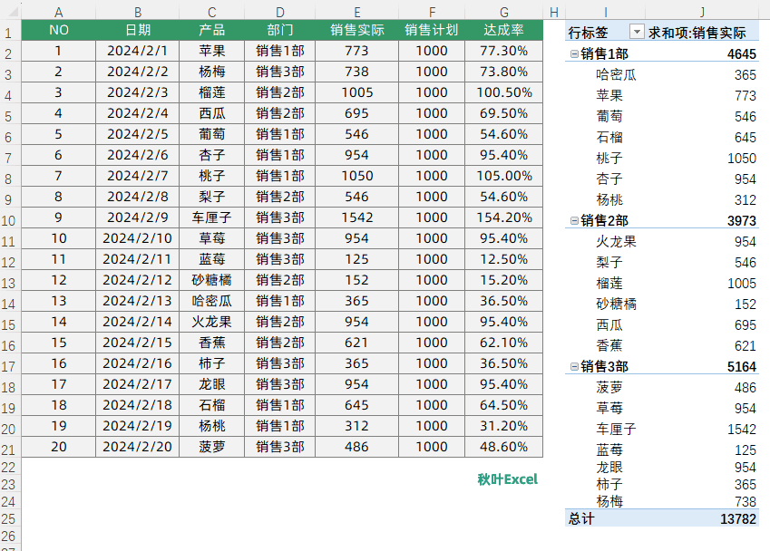Select the product cell 砂糖橘 in column C

211,280
